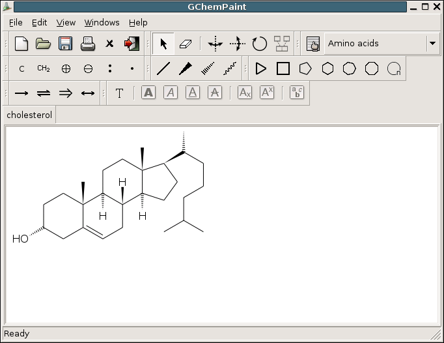Select the hash bond tool
Viewport: 444px width, 343px height.
point(208,68)
